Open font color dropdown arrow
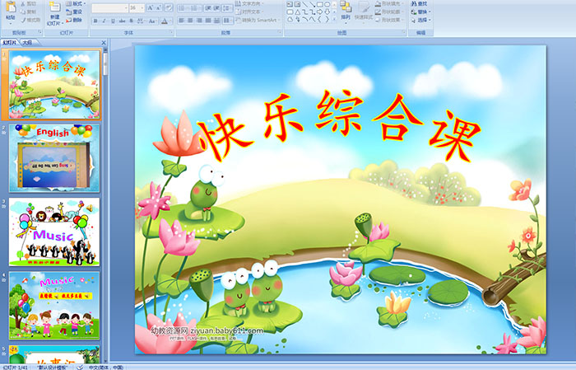Viewport: 576px width, 370px height. [x=170, y=21]
